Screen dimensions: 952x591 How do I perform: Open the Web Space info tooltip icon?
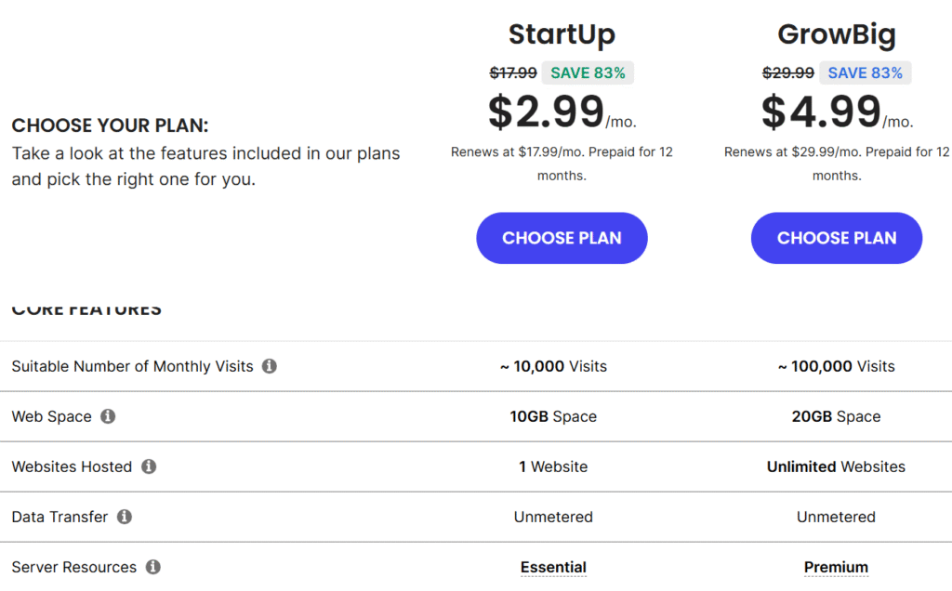coord(108,416)
